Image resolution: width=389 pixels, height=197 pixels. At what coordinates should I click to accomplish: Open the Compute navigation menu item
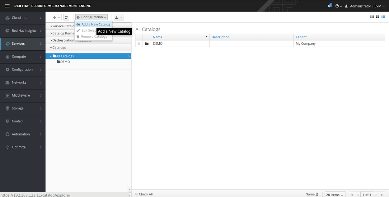click(x=23, y=57)
